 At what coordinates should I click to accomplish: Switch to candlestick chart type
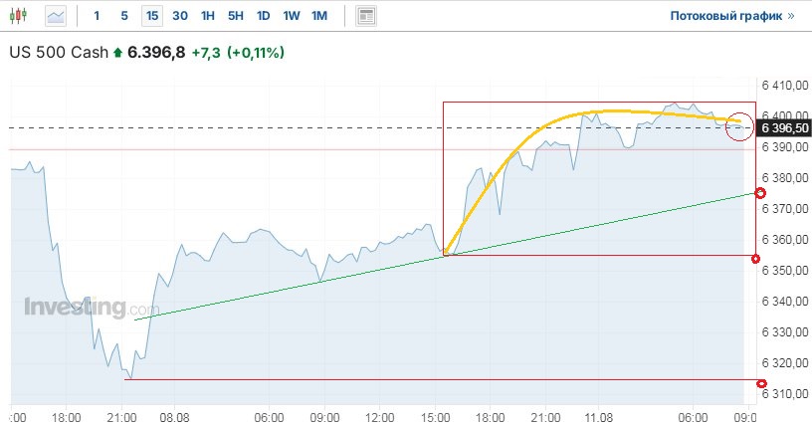coord(22,16)
